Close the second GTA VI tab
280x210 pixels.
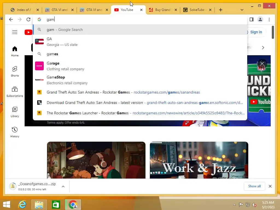107,10
